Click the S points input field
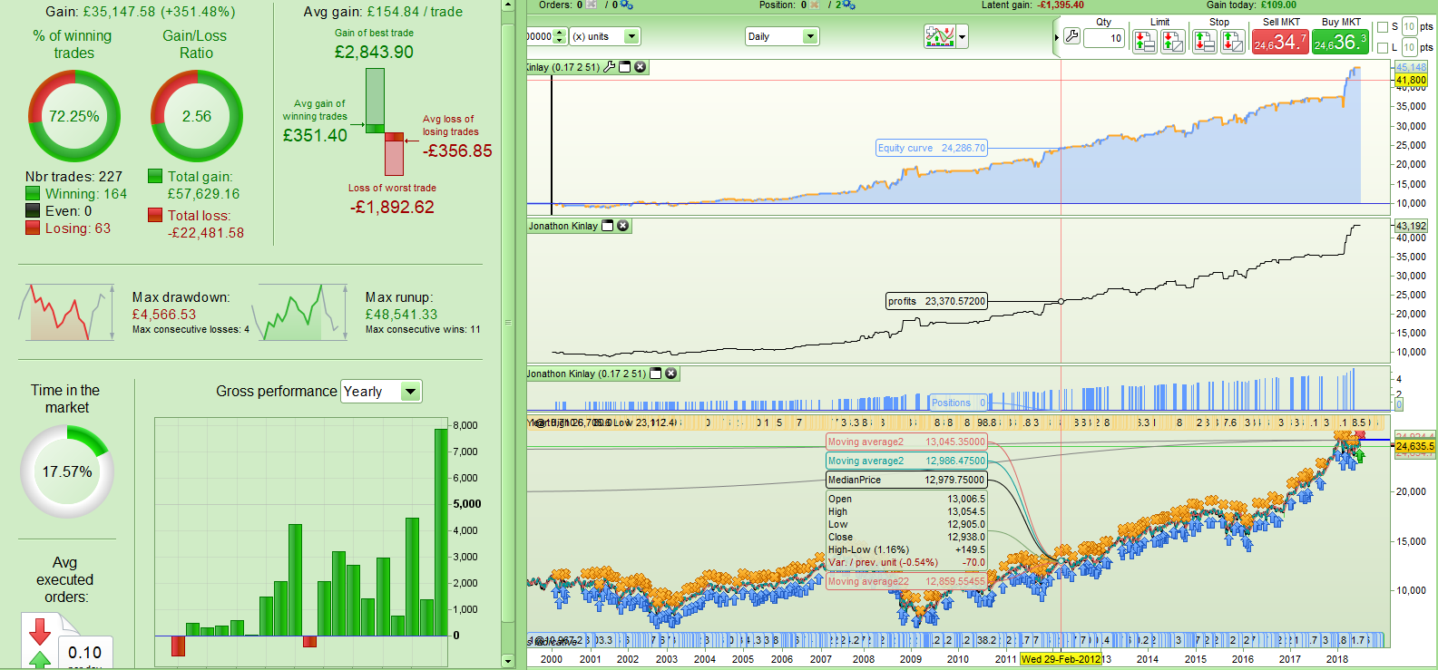Screen dimensions: 1438x670 1409,26
